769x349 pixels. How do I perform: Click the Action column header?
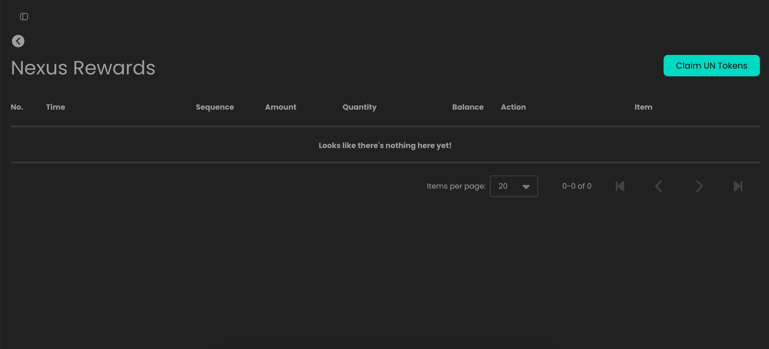(513, 107)
